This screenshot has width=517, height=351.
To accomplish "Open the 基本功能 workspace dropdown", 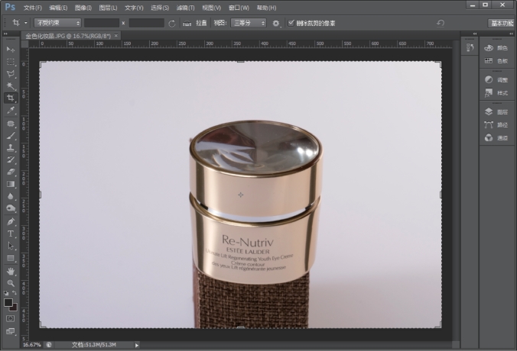I will [502, 23].
